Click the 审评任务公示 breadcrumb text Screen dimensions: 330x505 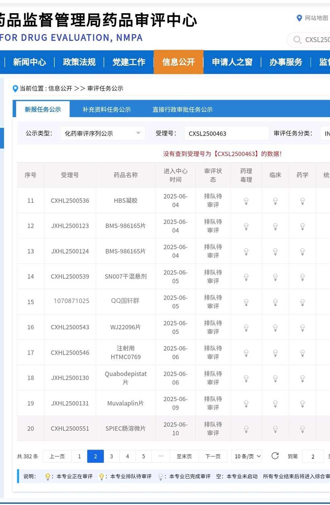tap(105, 88)
